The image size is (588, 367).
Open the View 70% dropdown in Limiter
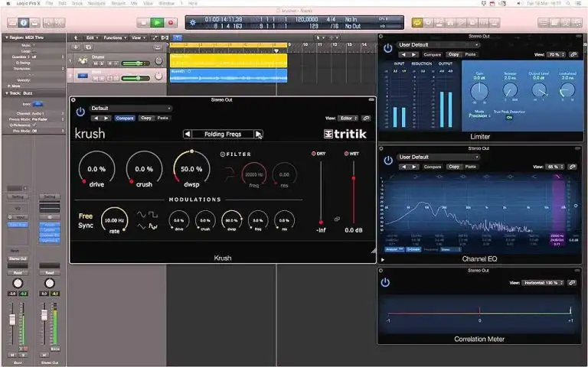tap(557, 55)
